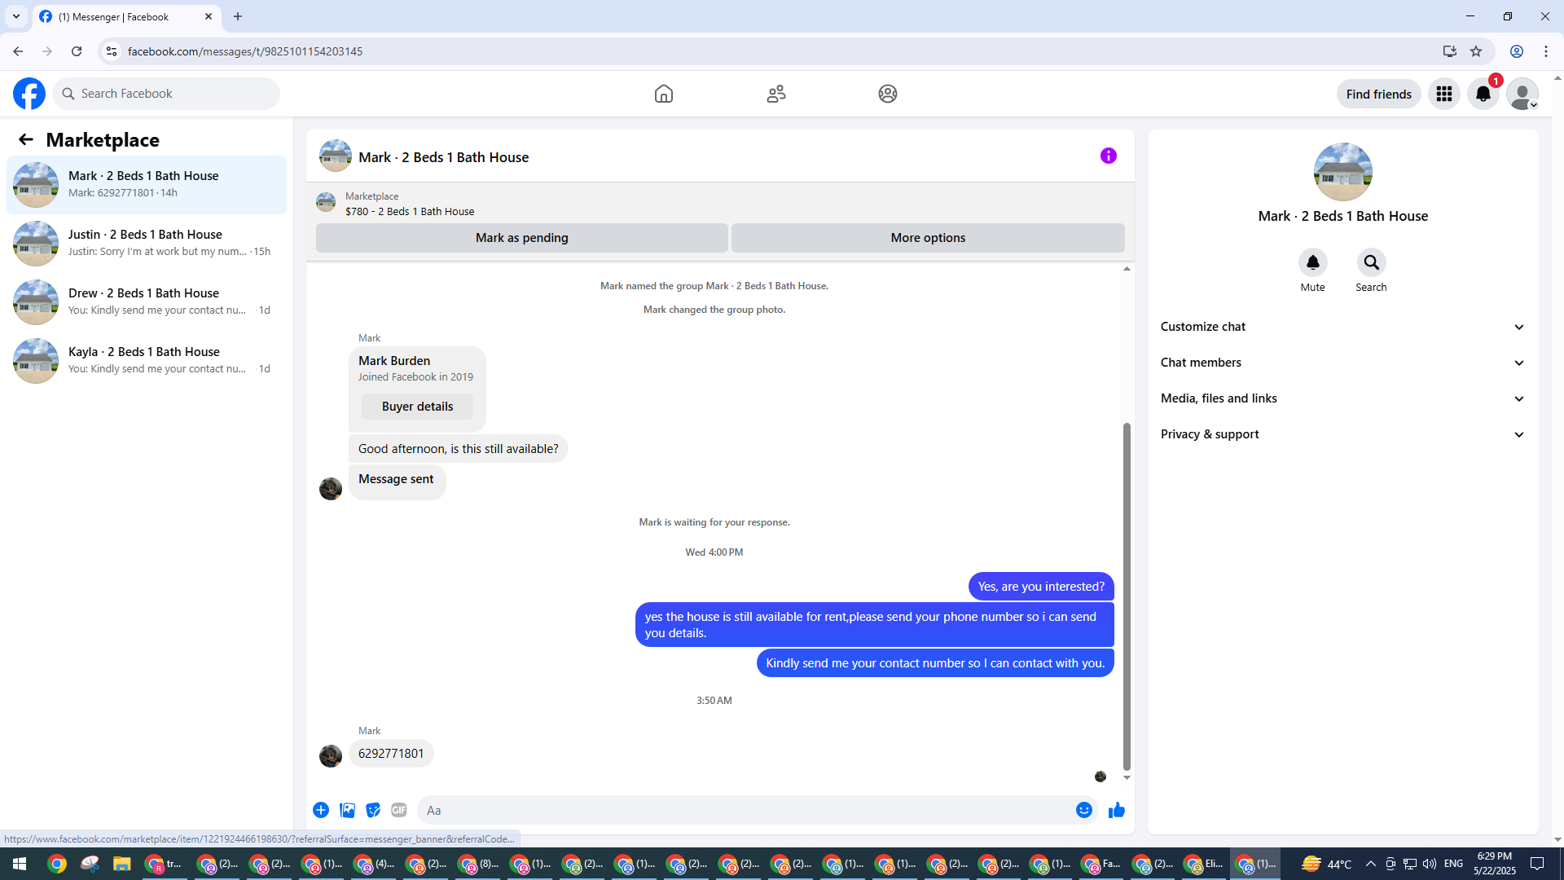
Task: Click the Messenger browser tab
Action: [126, 16]
